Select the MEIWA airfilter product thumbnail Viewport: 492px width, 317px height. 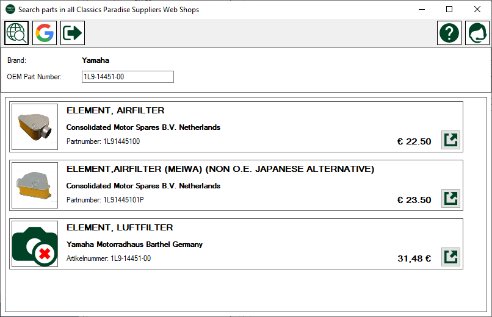[35, 185]
